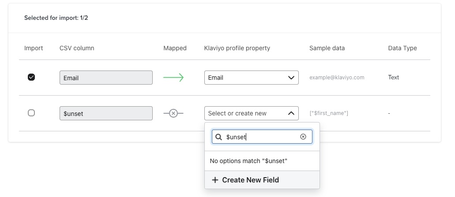Click the $unset CSV column field
This screenshot has height=197, width=455.
point(106,113)
